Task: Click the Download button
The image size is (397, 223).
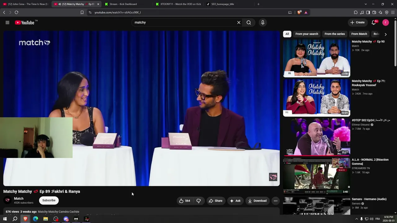Action: click(x=257, y=201)
